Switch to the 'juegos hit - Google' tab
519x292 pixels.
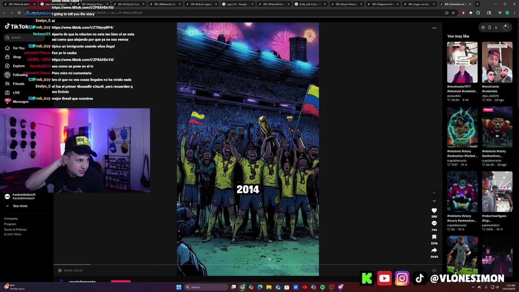click(x=237, y=4)
